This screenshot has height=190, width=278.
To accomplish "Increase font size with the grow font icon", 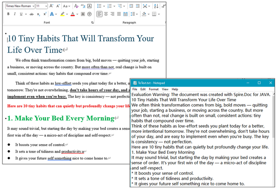I will pos(51,6).
